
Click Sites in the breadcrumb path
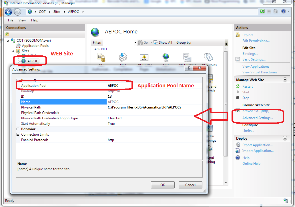coord(57,12)
